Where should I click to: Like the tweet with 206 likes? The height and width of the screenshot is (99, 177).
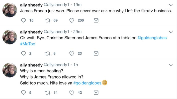(x=72, y=20)
